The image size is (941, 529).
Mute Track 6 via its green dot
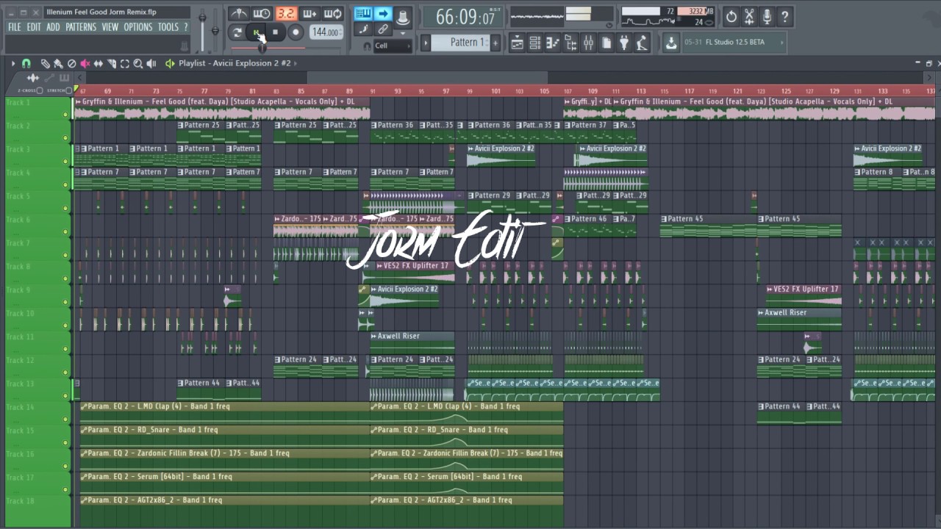click(65, 231)
